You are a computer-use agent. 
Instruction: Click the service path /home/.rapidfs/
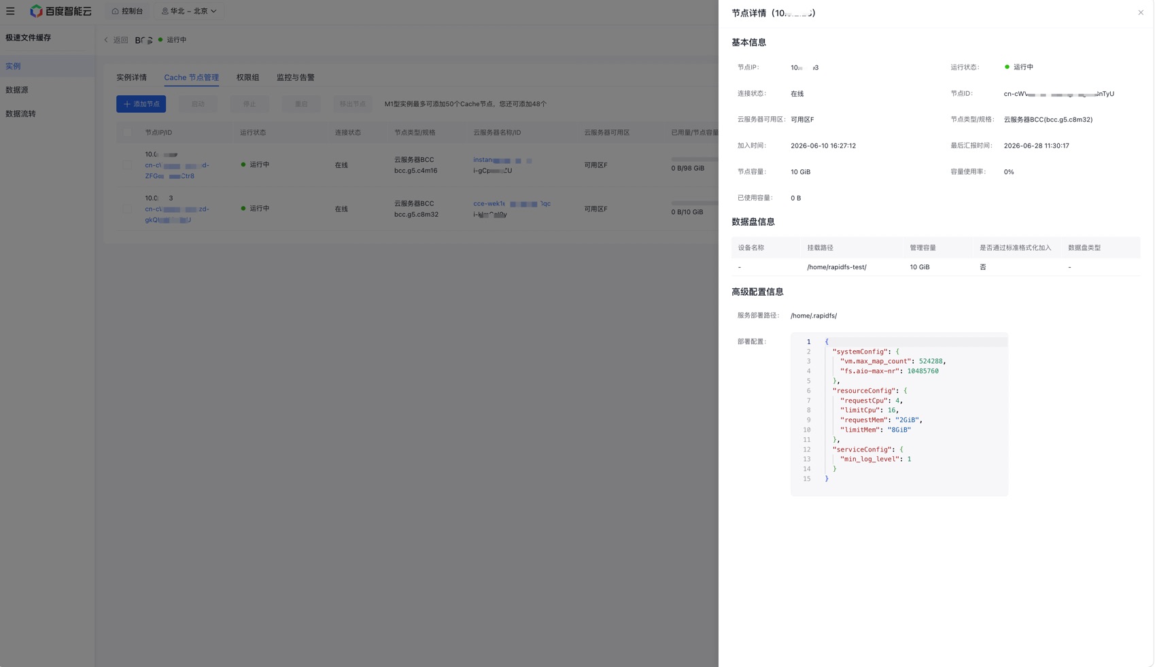pos(814,315)
